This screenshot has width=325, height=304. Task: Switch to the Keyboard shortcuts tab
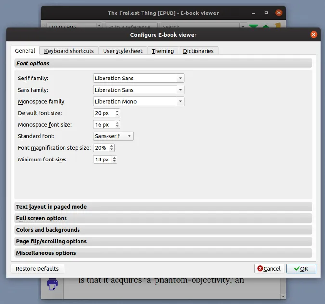(69, 51)
